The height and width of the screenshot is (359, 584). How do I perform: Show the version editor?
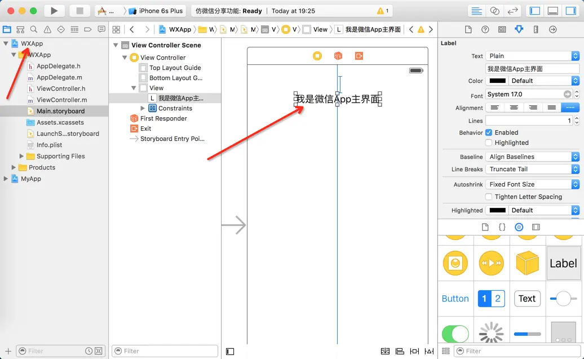tap(513, 11)
